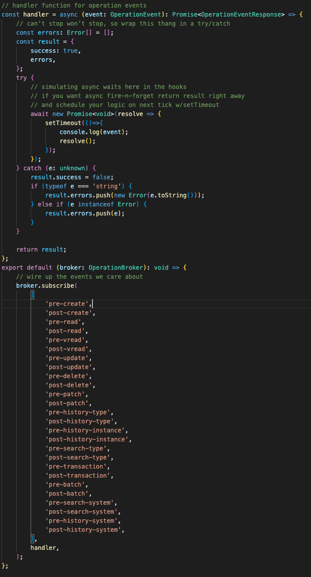Click the 'OperationBroker' type name
The image size is (311, 577).
pos(116,268)
